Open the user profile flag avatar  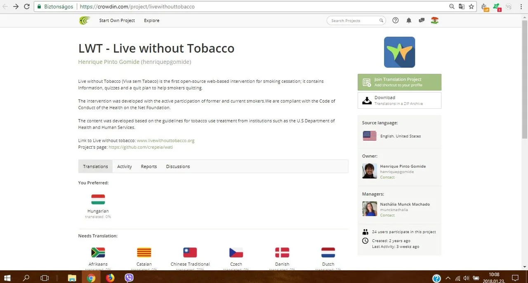point(434,20)
